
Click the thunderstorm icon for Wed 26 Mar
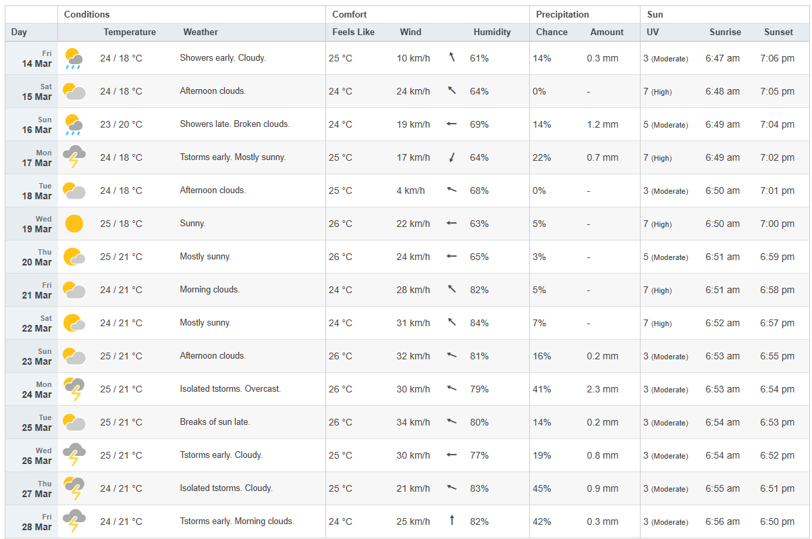coord(74,455)
